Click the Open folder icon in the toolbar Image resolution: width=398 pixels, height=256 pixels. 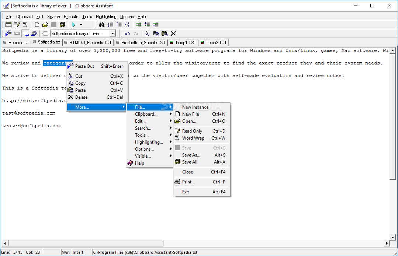45,25
